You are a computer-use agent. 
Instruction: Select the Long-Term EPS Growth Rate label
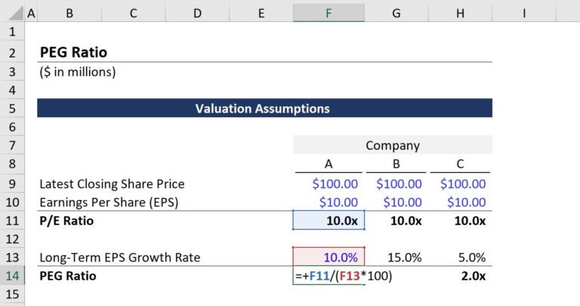(120, 258)
